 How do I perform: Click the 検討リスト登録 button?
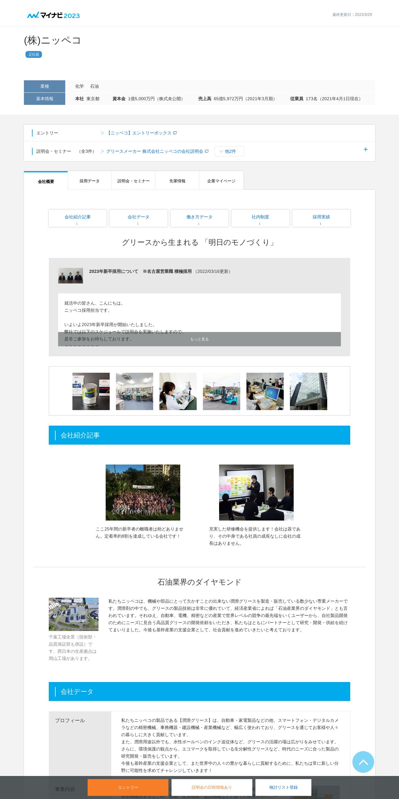click(x=283, y=787)
